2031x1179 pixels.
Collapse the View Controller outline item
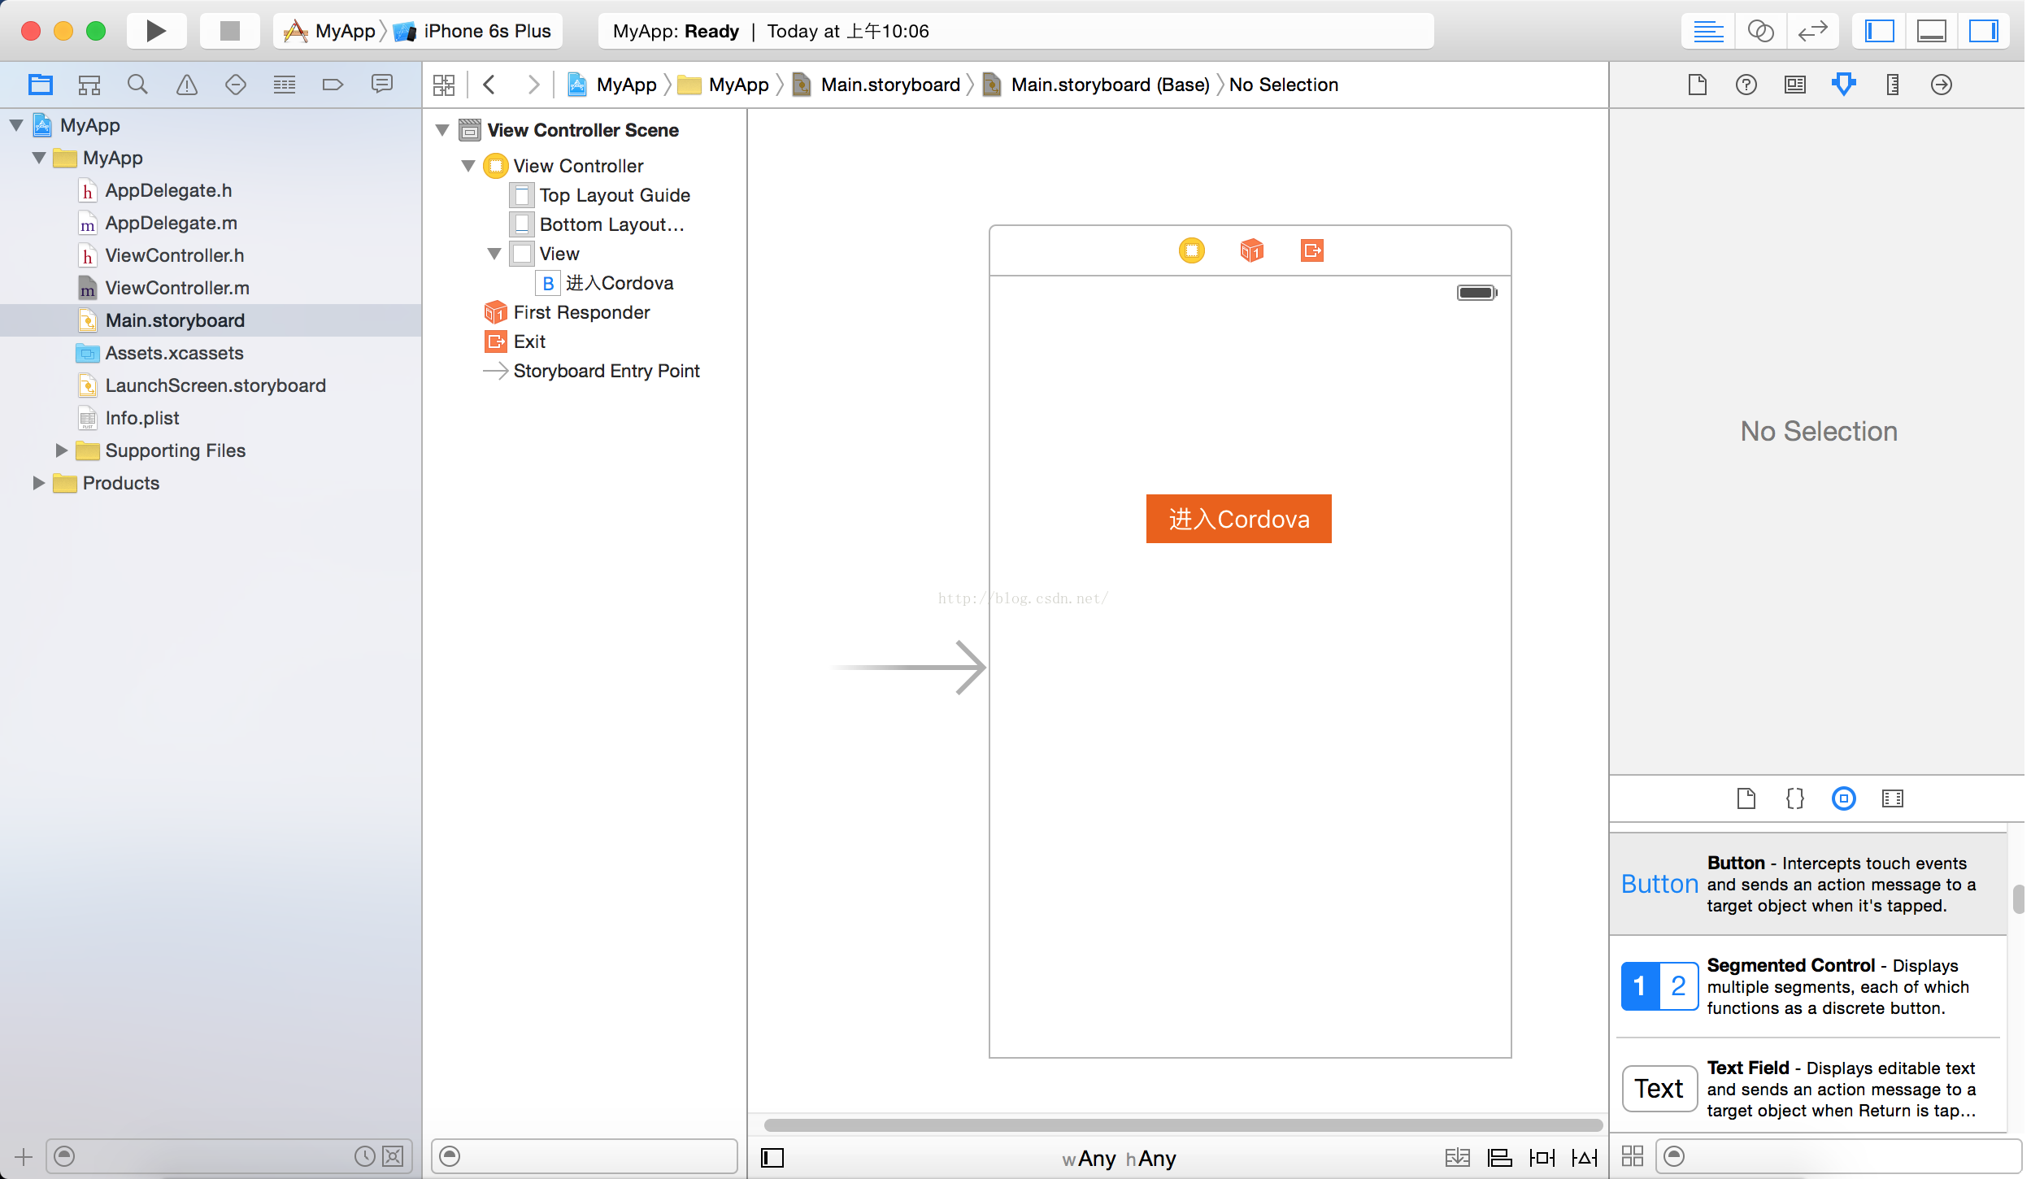[x=468, y=166]
